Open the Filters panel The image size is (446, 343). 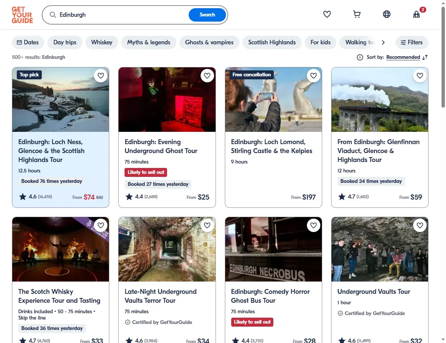412,42
